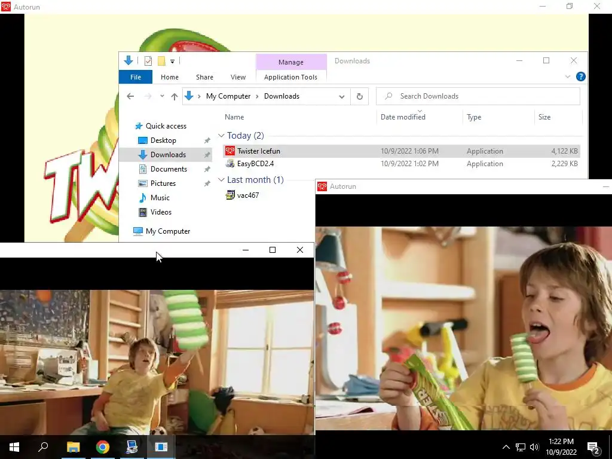Unpin Desktop using its pin icon
This screenshot has height=459, width=612.
coord(207,140)
